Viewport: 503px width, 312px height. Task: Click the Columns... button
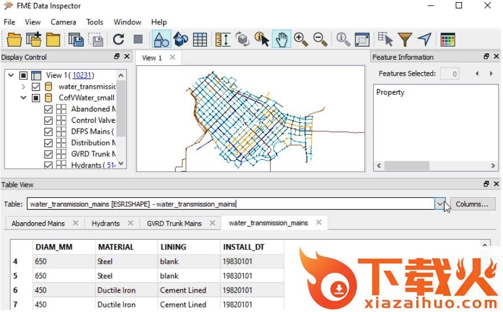click(472, 204)
